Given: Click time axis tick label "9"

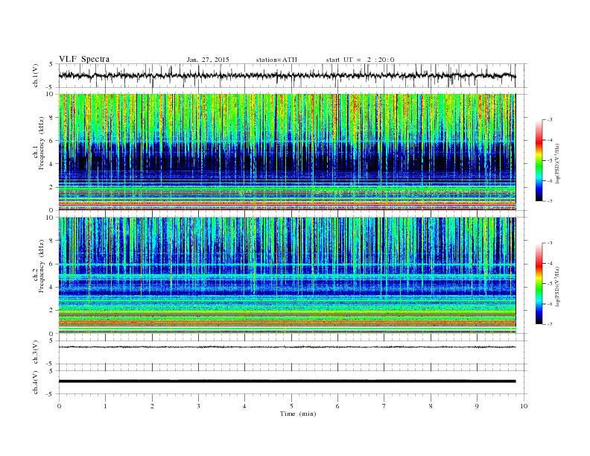Looking at the screenshot, I should tap(477, 406).
